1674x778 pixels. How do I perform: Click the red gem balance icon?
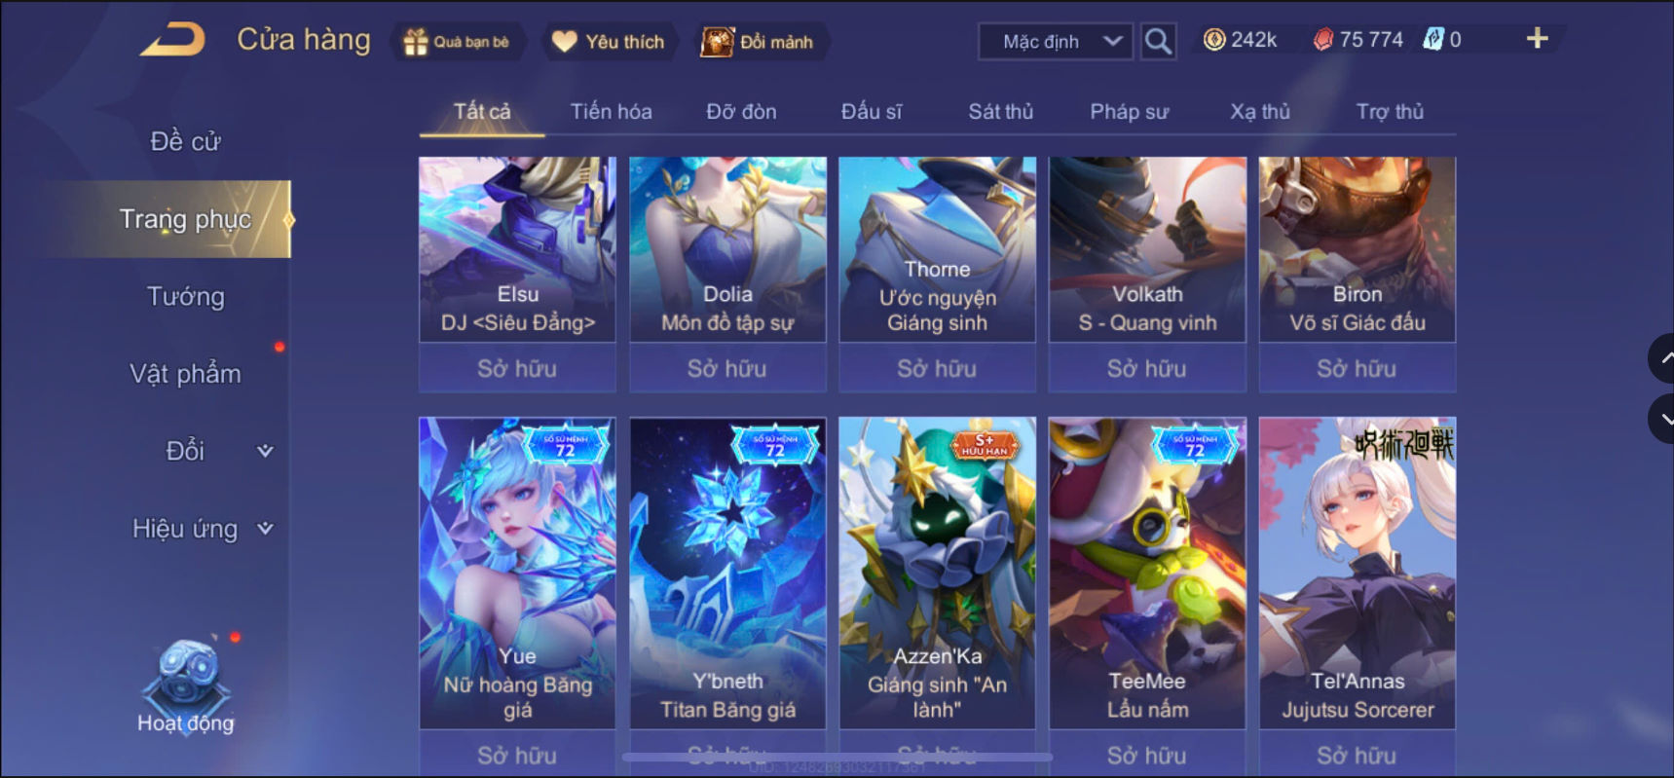[x=1322, y=40]
